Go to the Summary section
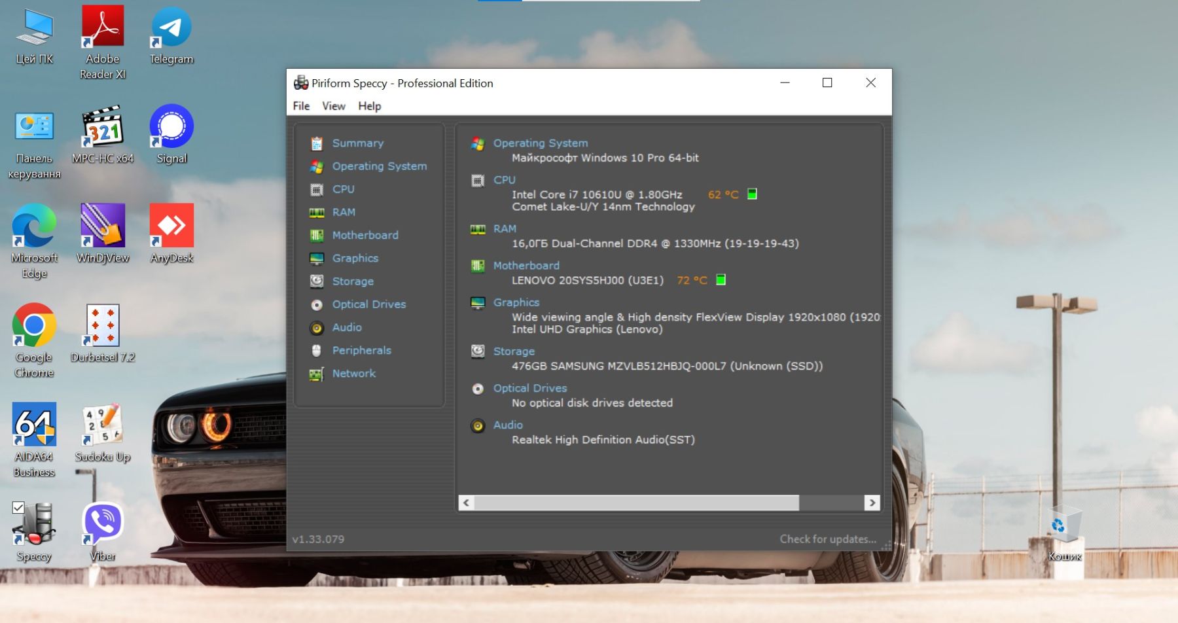The height and width of the screenshot is (623, 1178). pos(358,143)
